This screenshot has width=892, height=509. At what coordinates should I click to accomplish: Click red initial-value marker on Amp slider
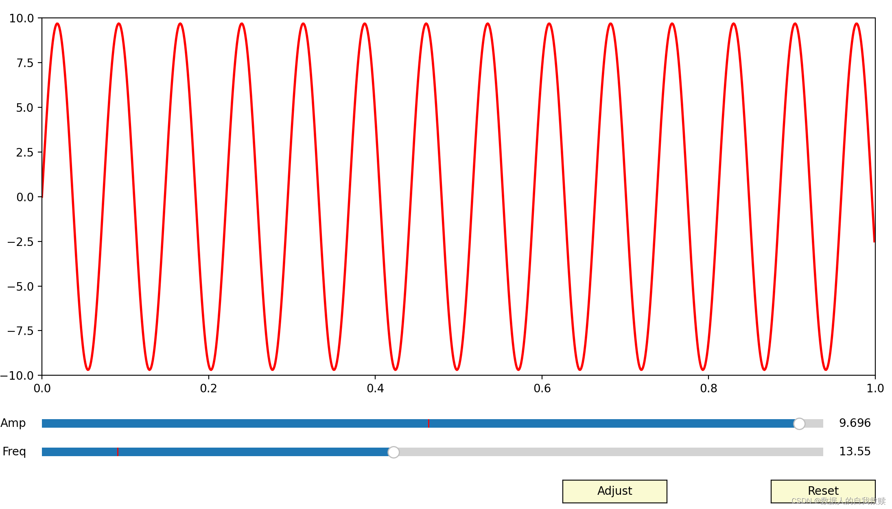coord(429,424)
